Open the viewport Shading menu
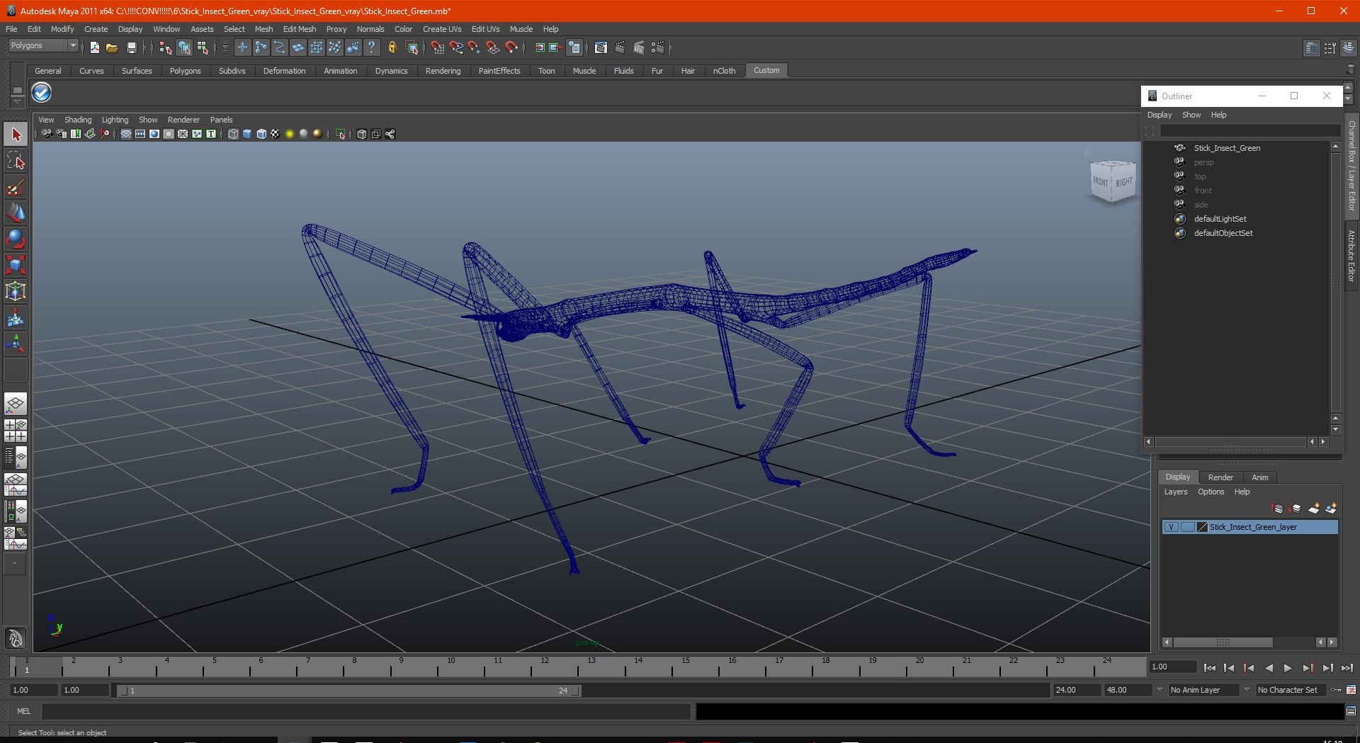The height and width of the screenshot is (743, 1360). pos(78,120)
